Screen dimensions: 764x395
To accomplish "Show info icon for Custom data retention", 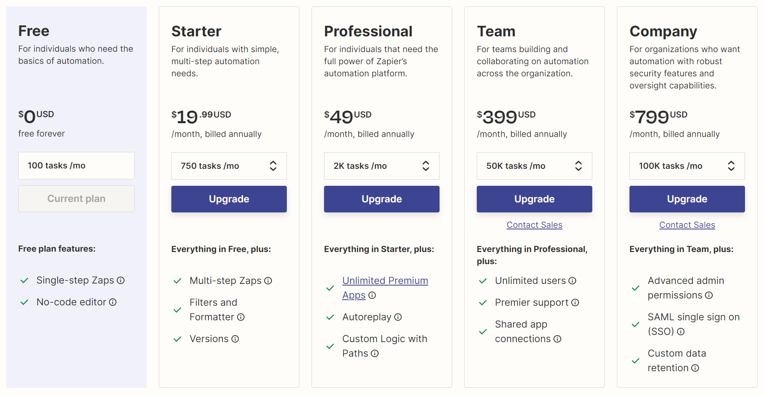I will tap(695, 368).
